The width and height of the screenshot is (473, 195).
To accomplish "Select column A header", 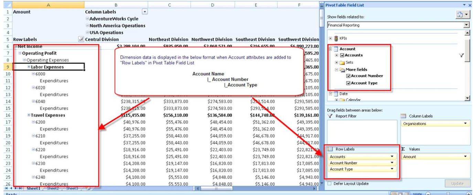I will click(x=48, y=5).
